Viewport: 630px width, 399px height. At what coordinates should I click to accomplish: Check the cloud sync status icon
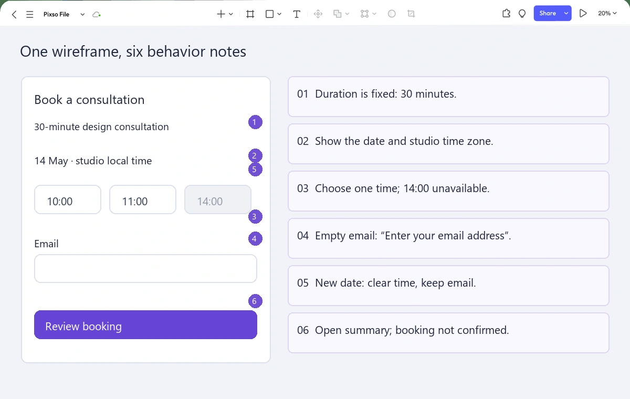97,15
